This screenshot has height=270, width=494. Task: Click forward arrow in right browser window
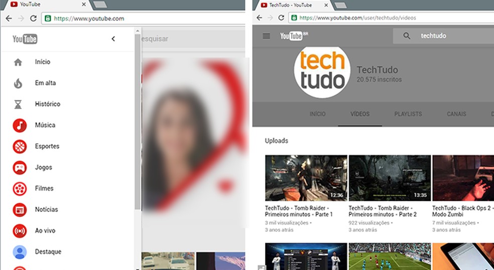coord(270,18)
